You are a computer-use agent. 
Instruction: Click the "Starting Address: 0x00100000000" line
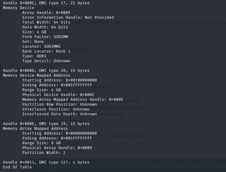click(x=60, y=80)
